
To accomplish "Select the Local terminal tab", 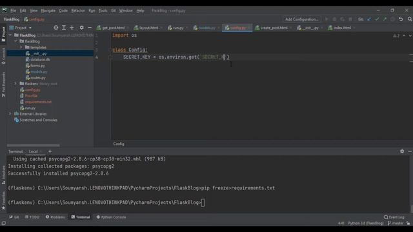I will tap(34, 151).
